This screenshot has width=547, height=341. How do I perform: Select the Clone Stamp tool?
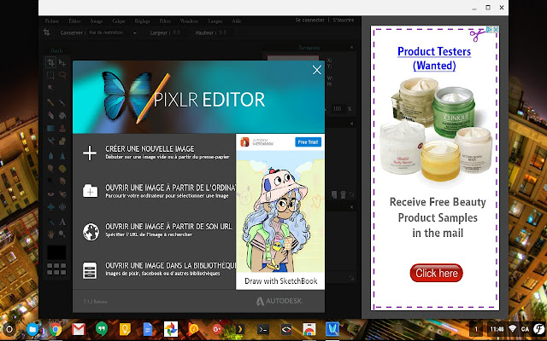[62, 129]
